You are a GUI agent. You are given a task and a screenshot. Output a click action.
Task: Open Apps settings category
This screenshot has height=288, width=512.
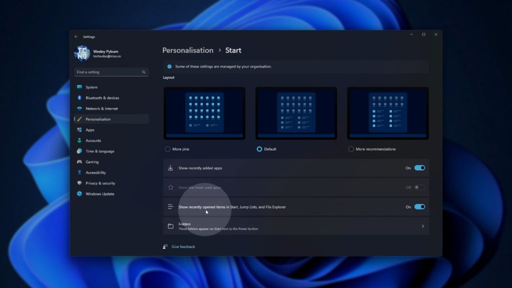pyautogui.click(x=111, y=130)
